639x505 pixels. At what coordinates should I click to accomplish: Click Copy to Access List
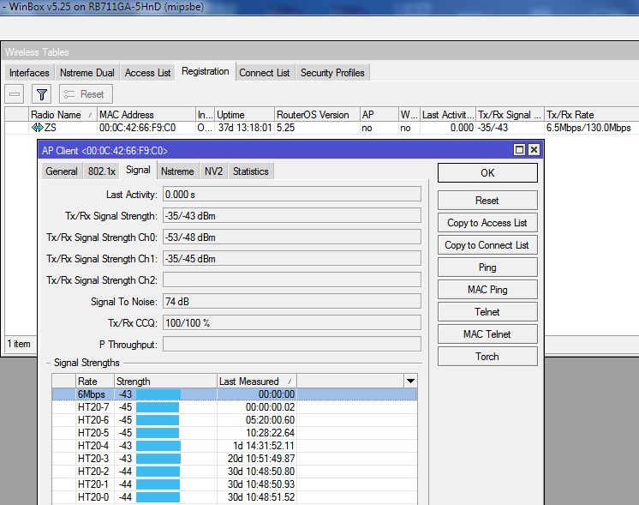487,223
